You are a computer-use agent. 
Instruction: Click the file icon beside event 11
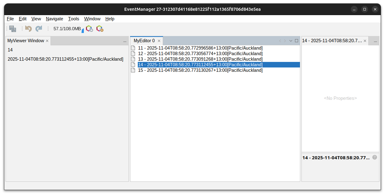pyautogui.click(x=133, y=48)
